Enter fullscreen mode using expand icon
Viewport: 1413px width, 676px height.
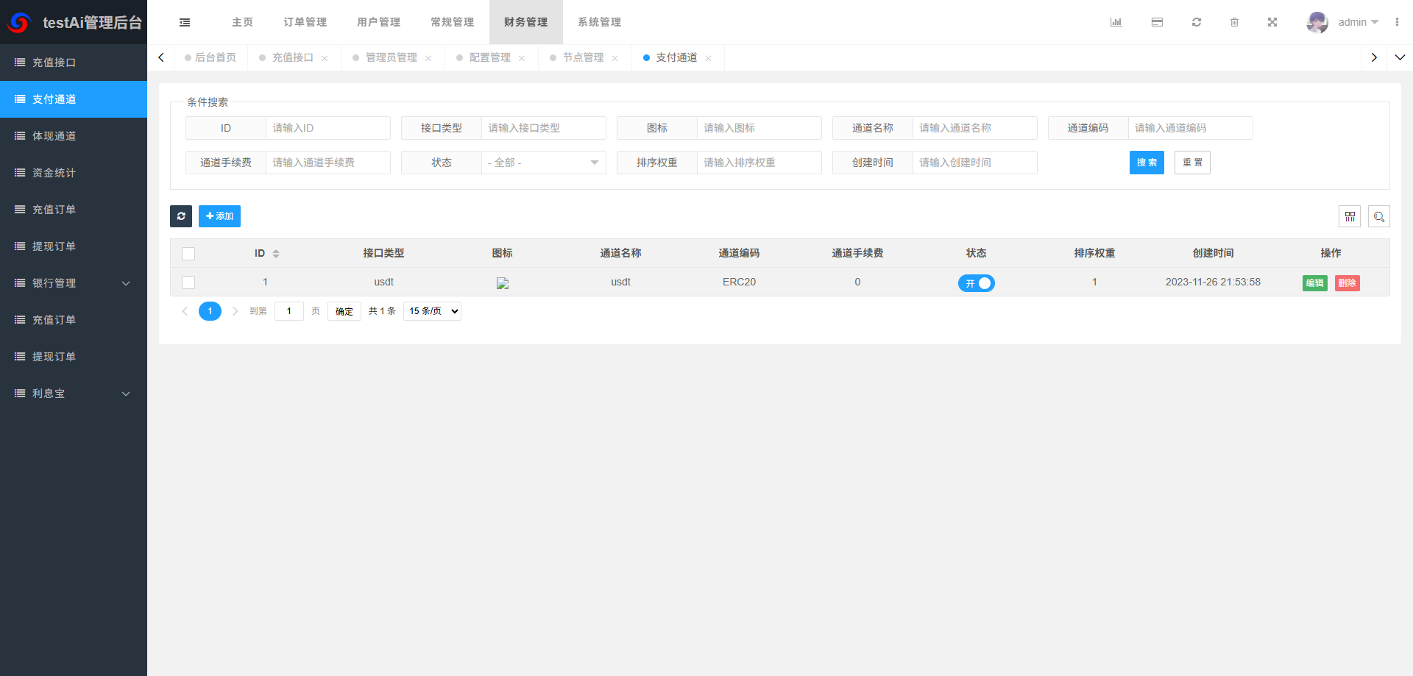(x=1272, y=22)
